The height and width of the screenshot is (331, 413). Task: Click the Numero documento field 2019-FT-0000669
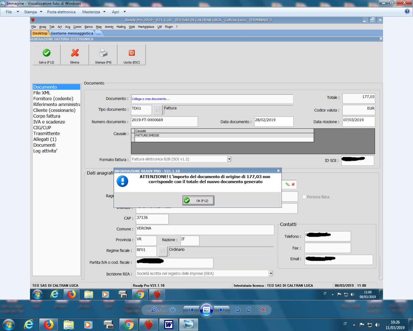[164, 122]
